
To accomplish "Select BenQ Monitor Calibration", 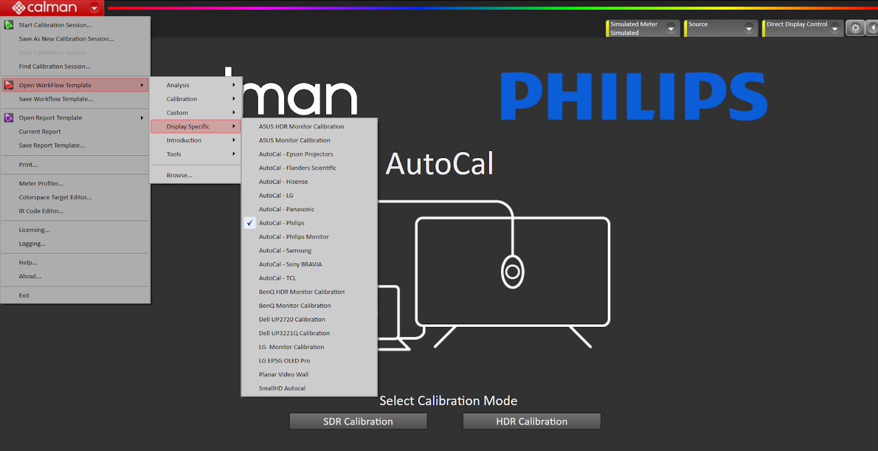I will [309, 305].
